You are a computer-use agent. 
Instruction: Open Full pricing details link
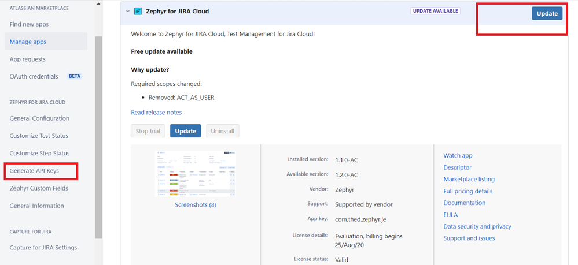(x=468, y=191)
